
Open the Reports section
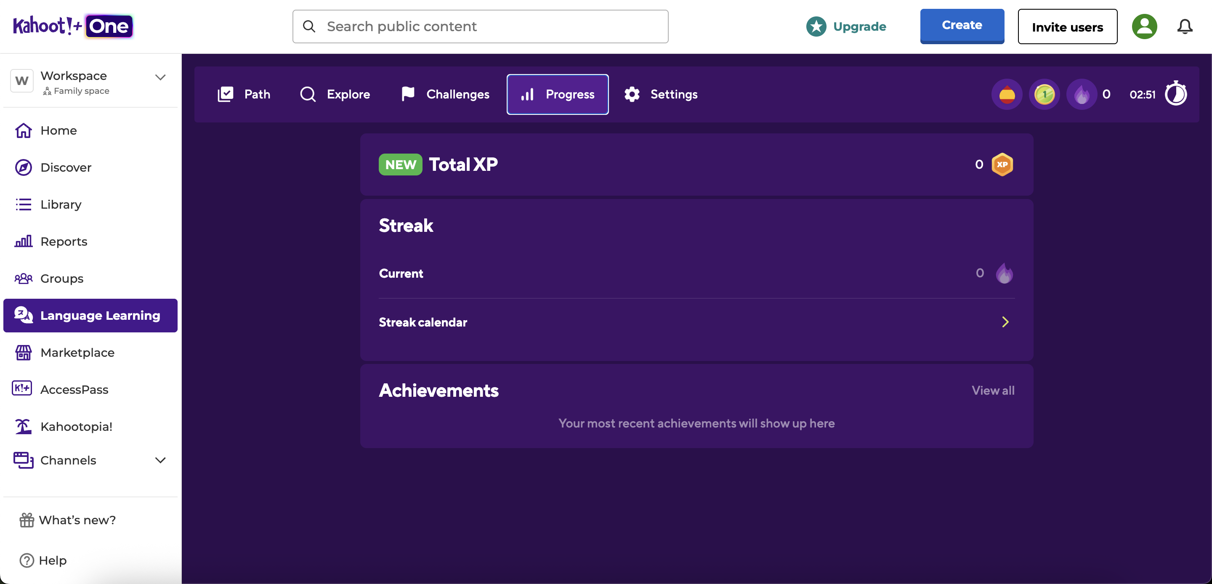(x=64, y=242)
